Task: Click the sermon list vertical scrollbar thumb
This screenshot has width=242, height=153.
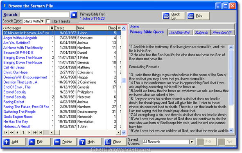Action: click(124, 80)
